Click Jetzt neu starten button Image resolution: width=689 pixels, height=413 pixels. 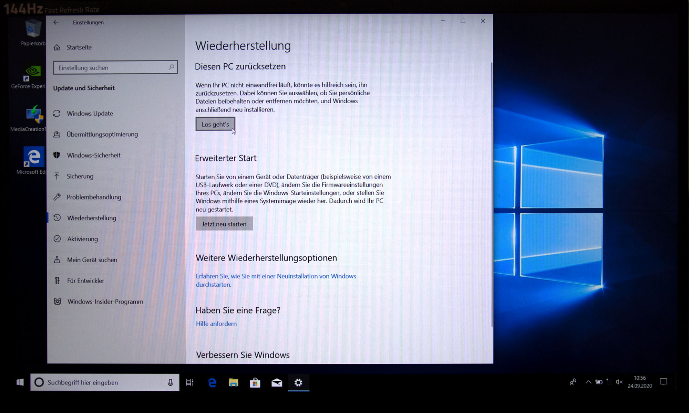click(224, 224)
